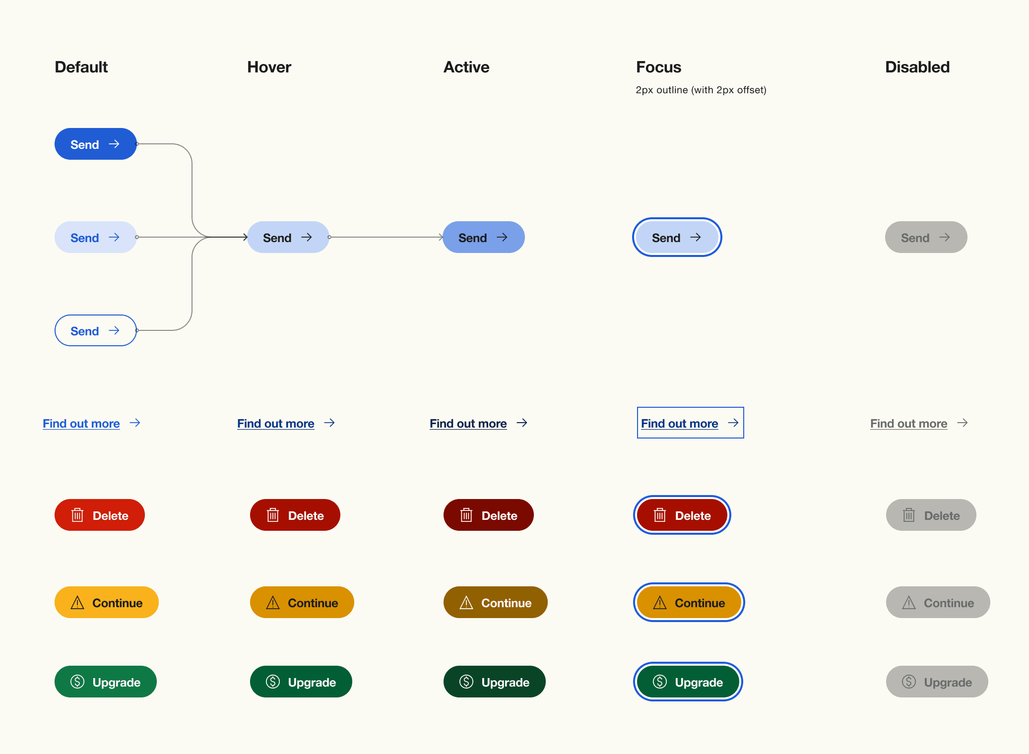Open the default Find out more link

(81, 423)
